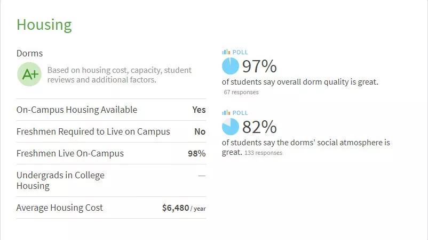Image resolution: width=428 pixels, height=240 pixels.
Task: Click the 82% poll percentage figure
Action: click(259, 127)
